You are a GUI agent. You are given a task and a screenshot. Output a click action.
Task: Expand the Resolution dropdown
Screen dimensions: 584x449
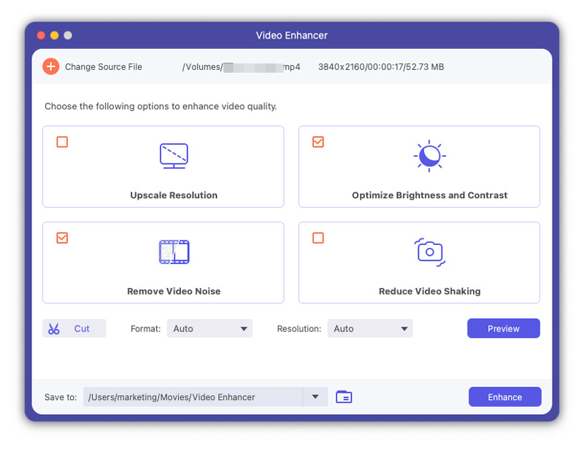(370, 329)
